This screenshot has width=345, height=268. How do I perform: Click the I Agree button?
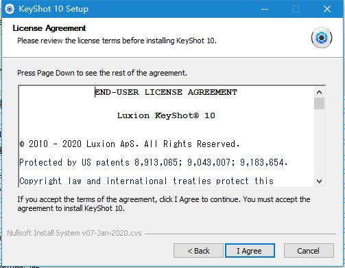pyautogui.click(x=250, y=251)
